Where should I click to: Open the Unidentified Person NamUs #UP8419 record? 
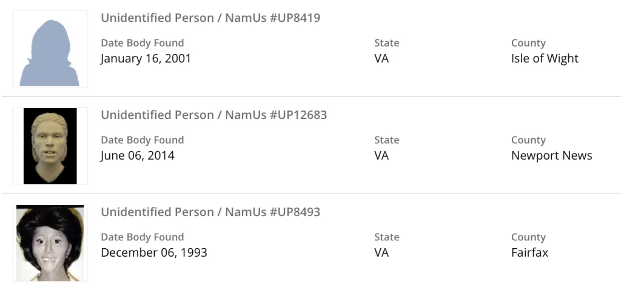(x=210, y=18)
